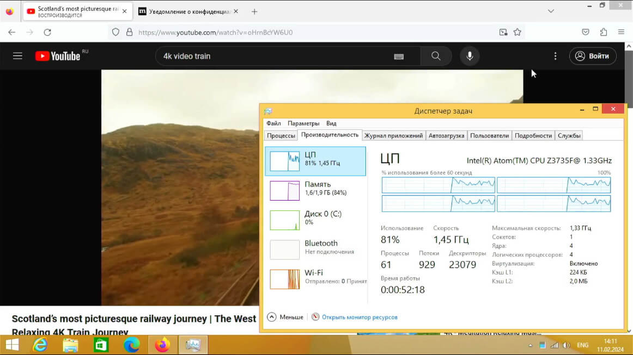
Task: Collapse Task Manager with Меньше
Action: (285, 317)
